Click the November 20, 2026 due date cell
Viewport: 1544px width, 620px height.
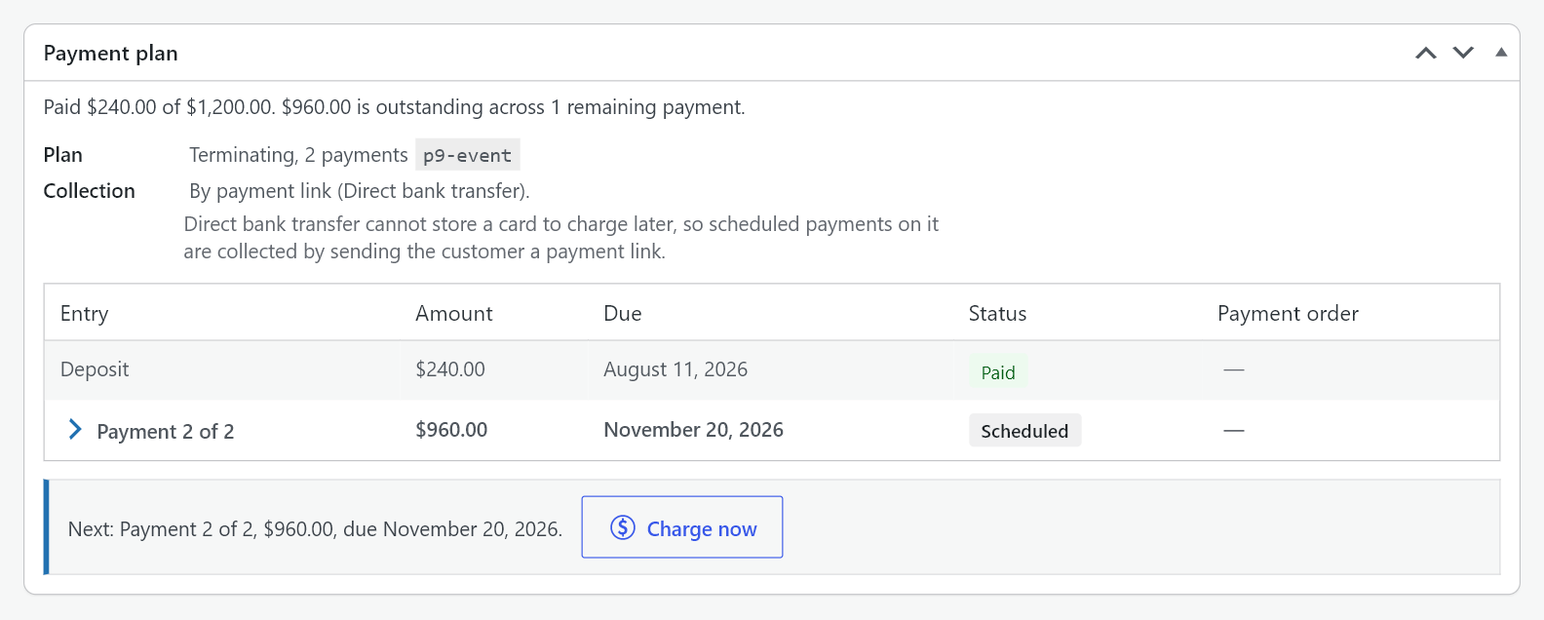pos(693,430)
